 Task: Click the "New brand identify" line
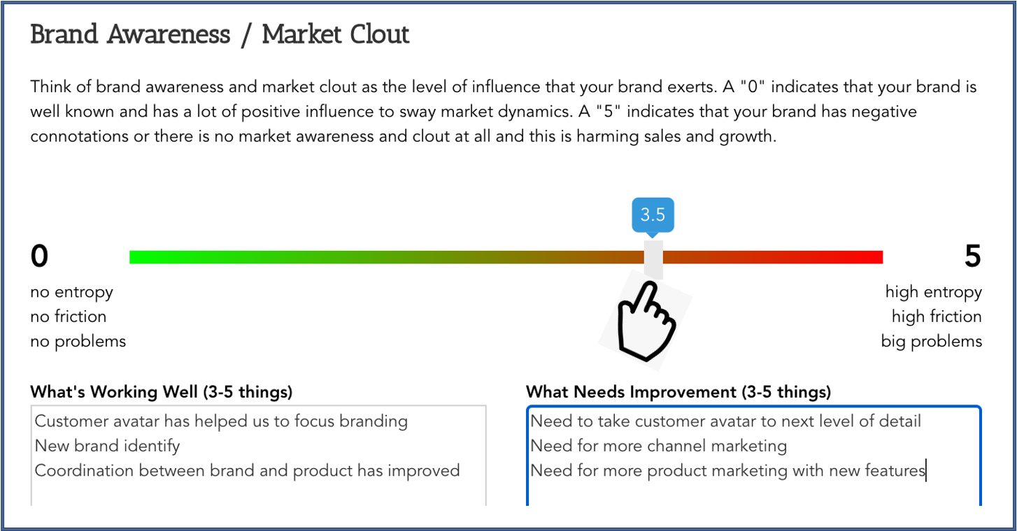[107, 446]
